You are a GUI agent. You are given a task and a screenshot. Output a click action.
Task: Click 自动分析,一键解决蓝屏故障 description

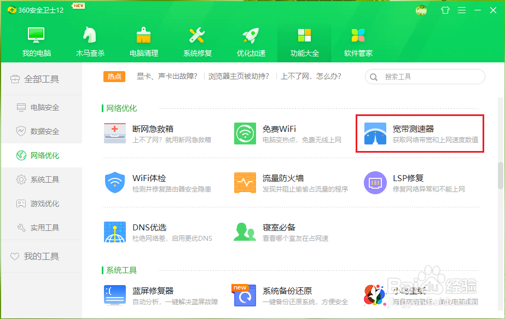(x=175, y=302)
